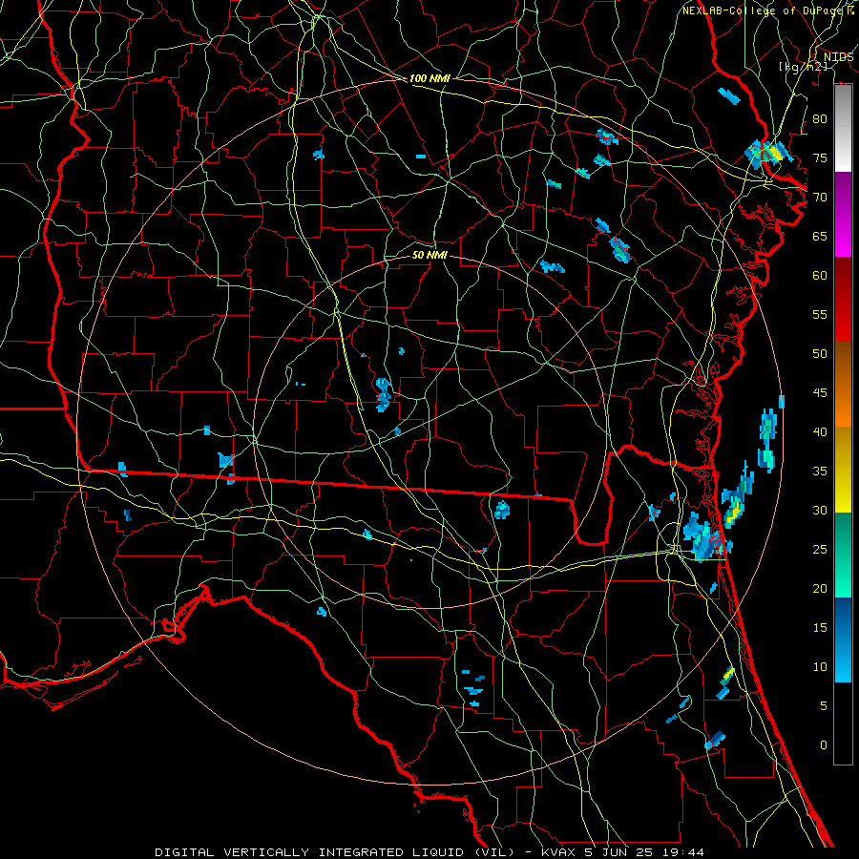Click the "5 JUN 25 19:44" timestamp
Image resolution: width=859 pixels, height=859 pixels.
644,852
